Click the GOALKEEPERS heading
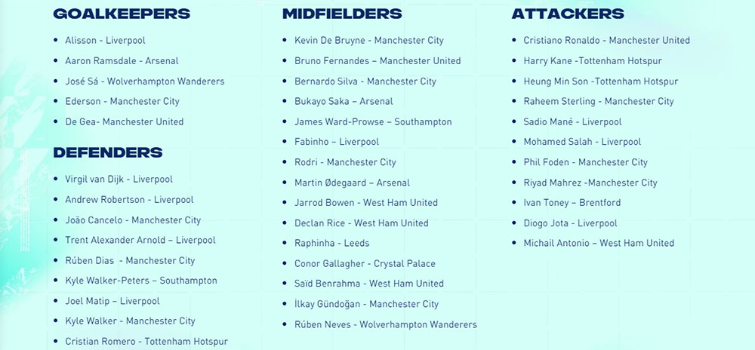Screen dimensions: 755x350 122,14
